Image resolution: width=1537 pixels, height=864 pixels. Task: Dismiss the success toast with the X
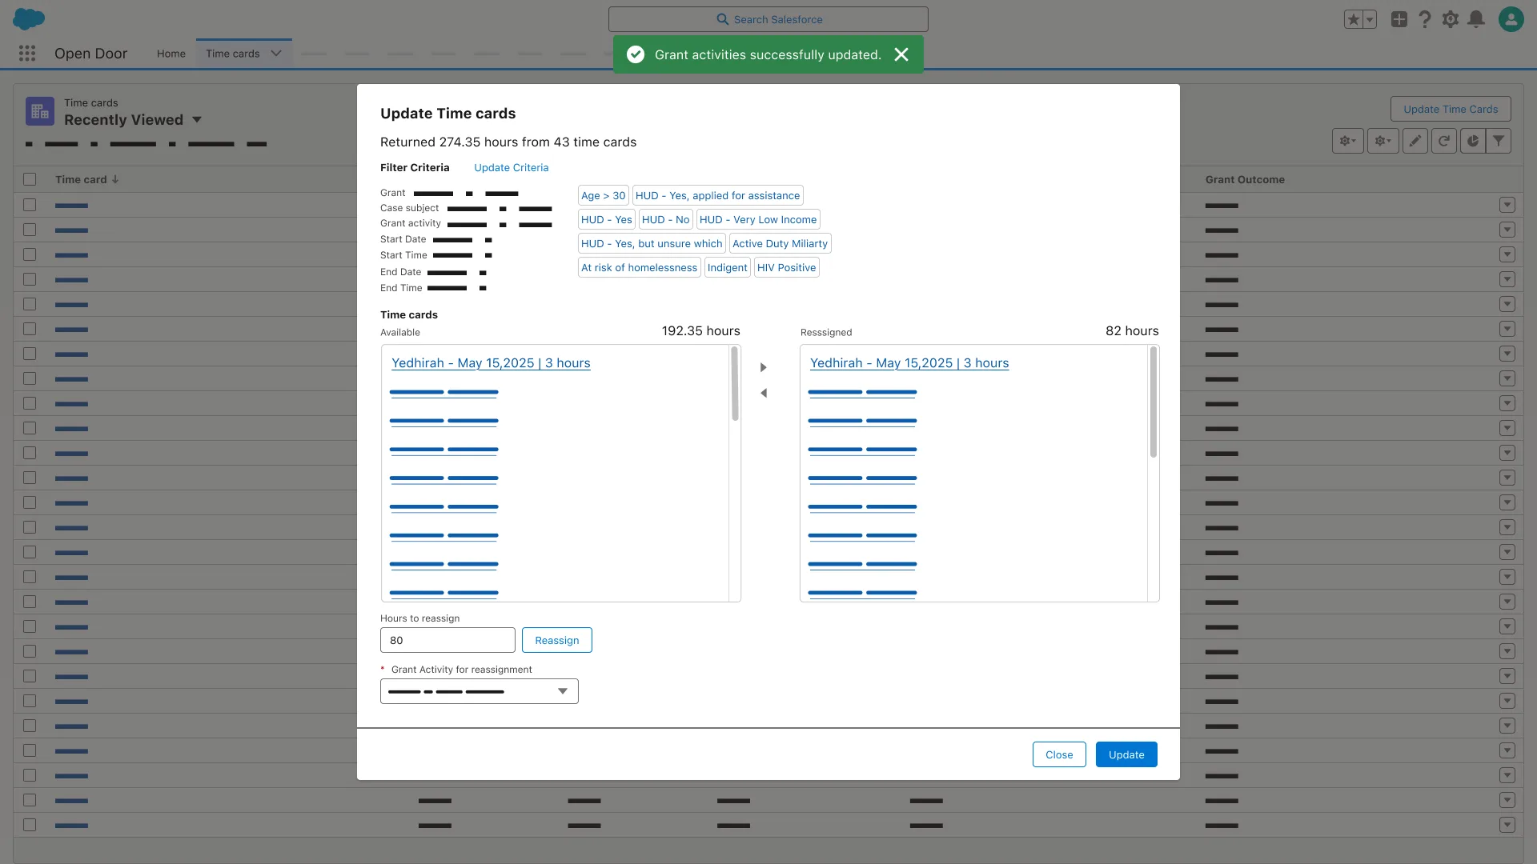[901, 54]
